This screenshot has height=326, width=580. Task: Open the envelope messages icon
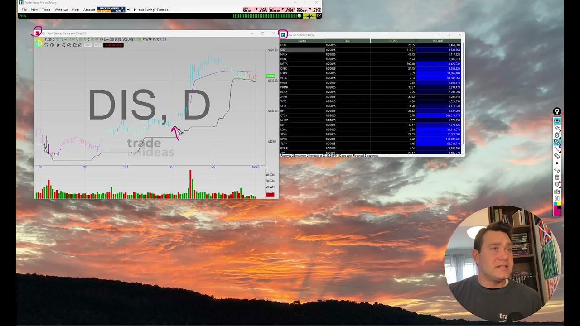319,16
